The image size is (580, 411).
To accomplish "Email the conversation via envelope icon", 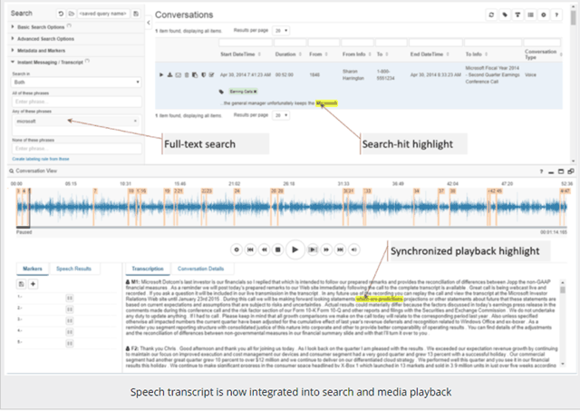I will pos(178,74).
